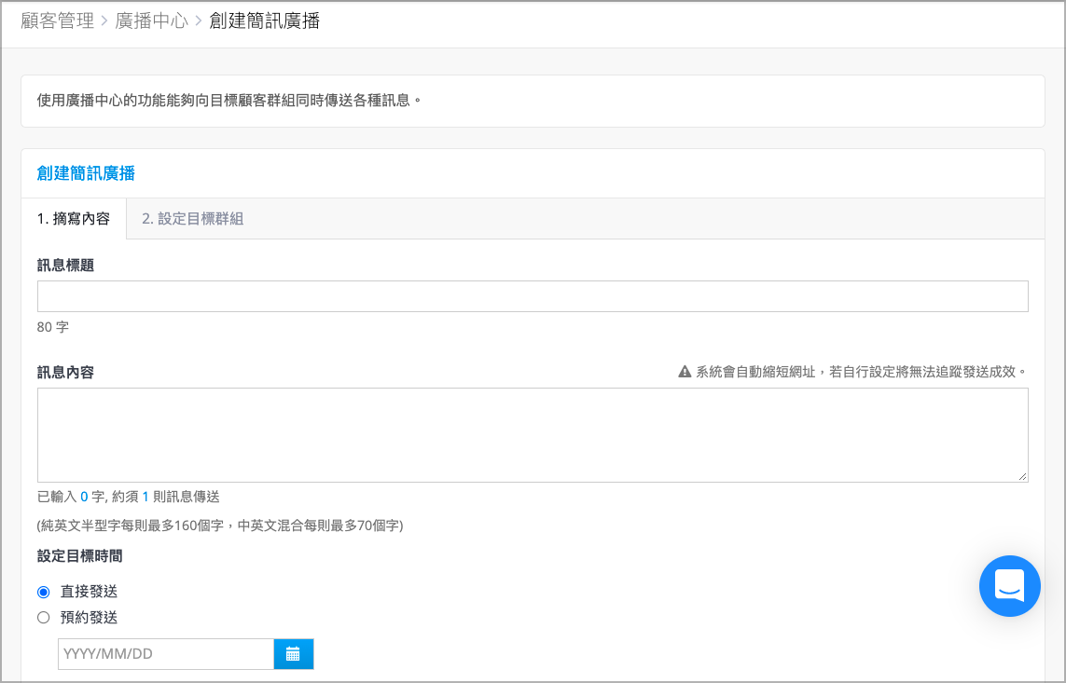This screenshot has height=683, width=1066.
Task: Switch to the 2. 設定目標群組 tab
Action: (192, 219)
